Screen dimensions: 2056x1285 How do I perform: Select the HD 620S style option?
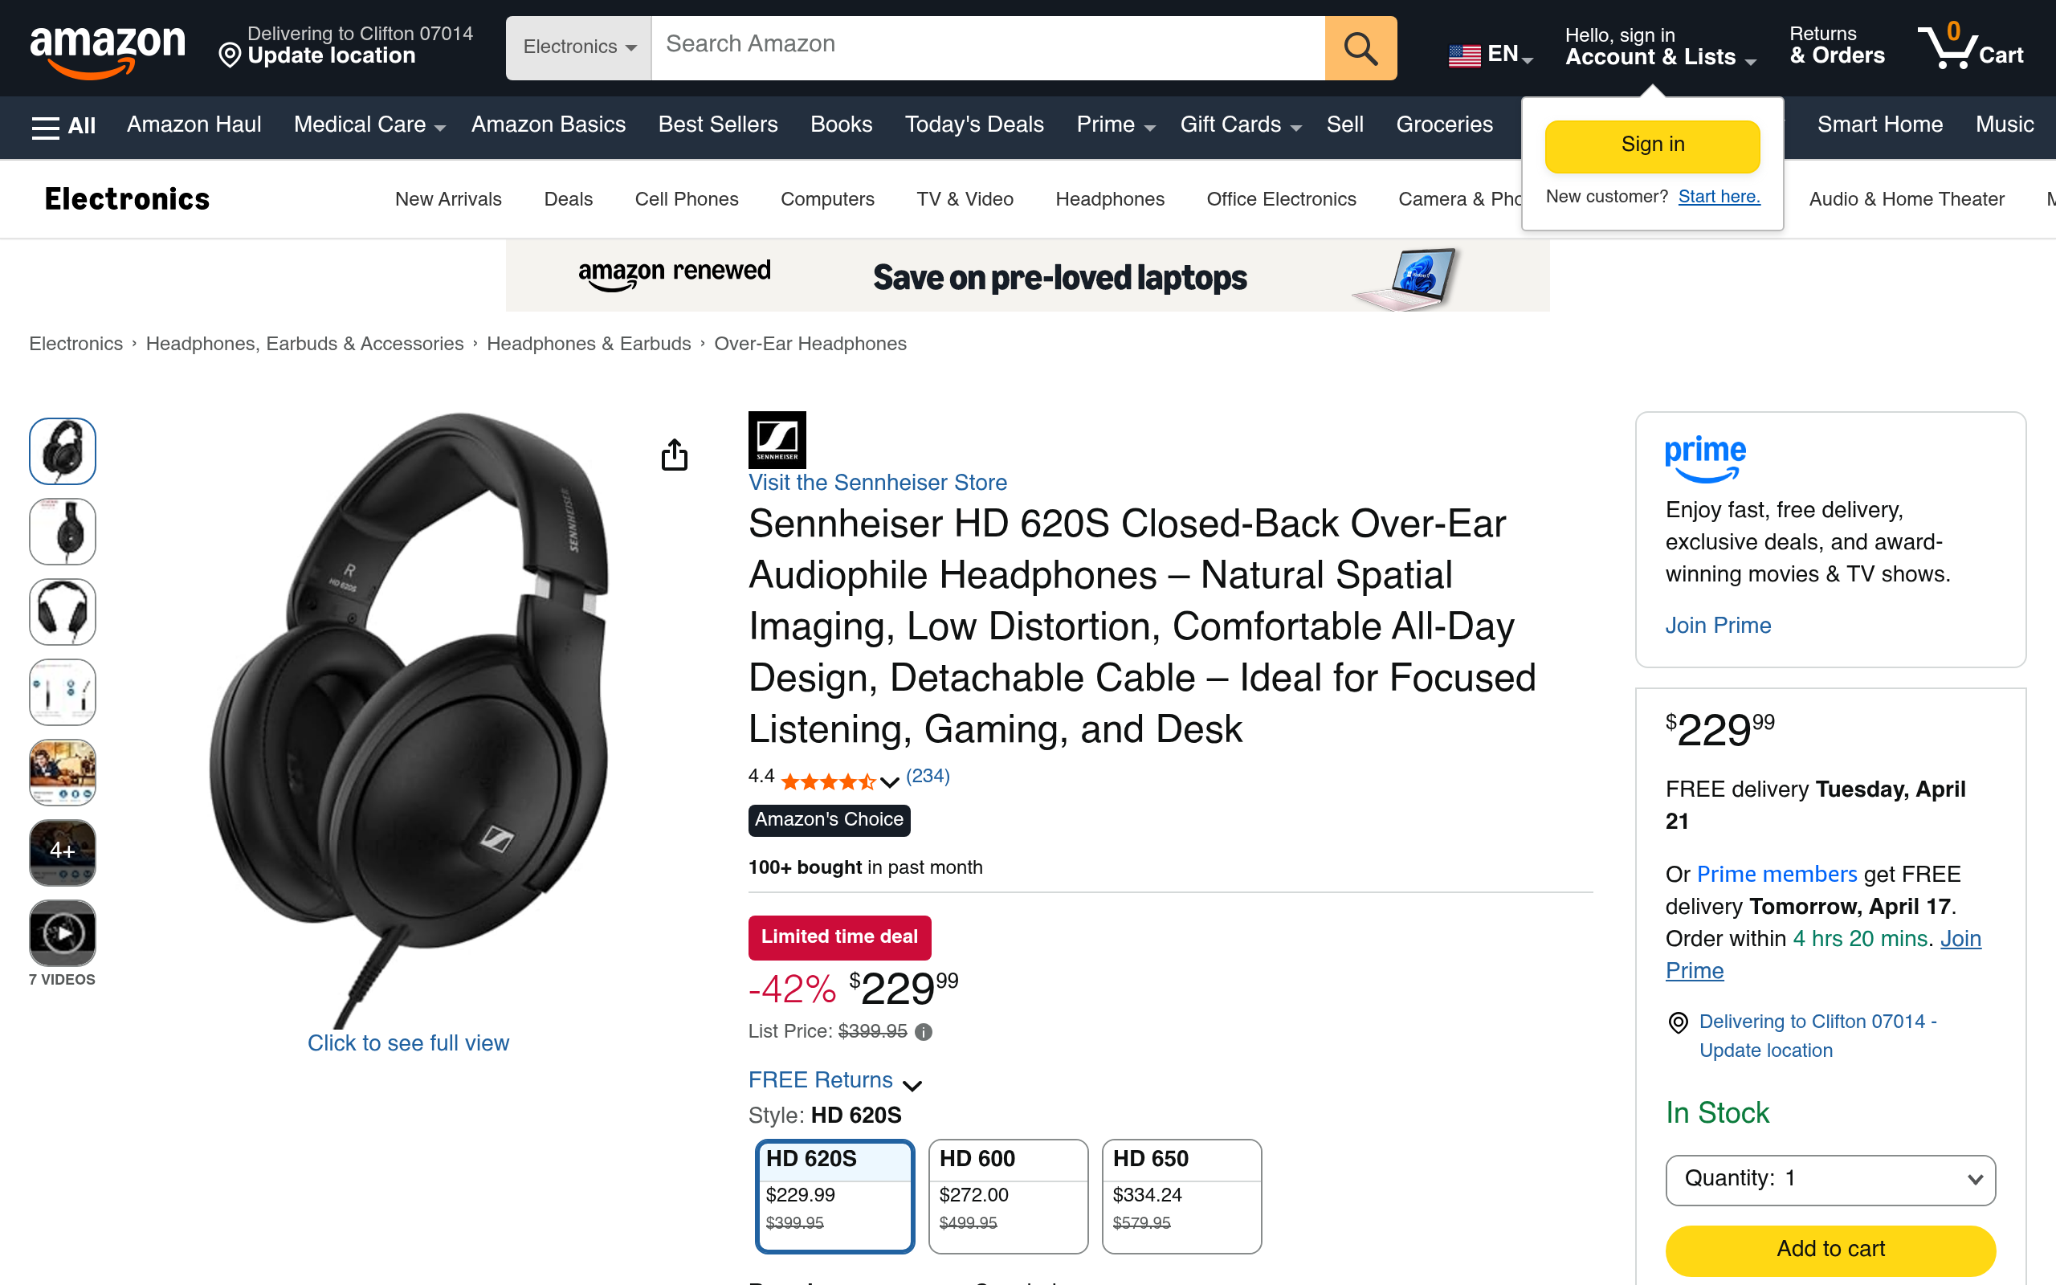834,1195
